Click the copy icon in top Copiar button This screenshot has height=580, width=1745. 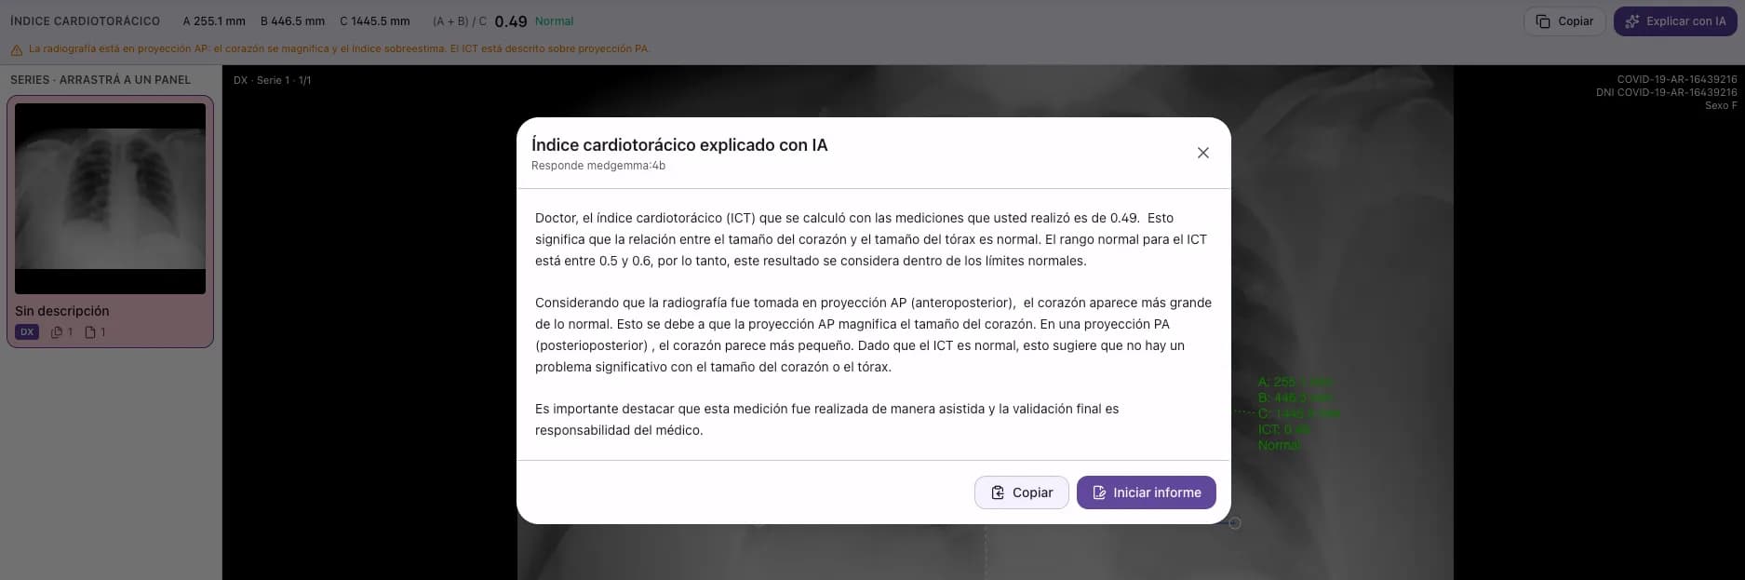[x=1543, y=21]
